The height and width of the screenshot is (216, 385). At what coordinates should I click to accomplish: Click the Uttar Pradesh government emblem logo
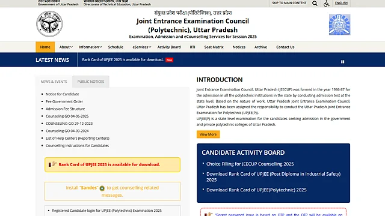click(49, 24)
